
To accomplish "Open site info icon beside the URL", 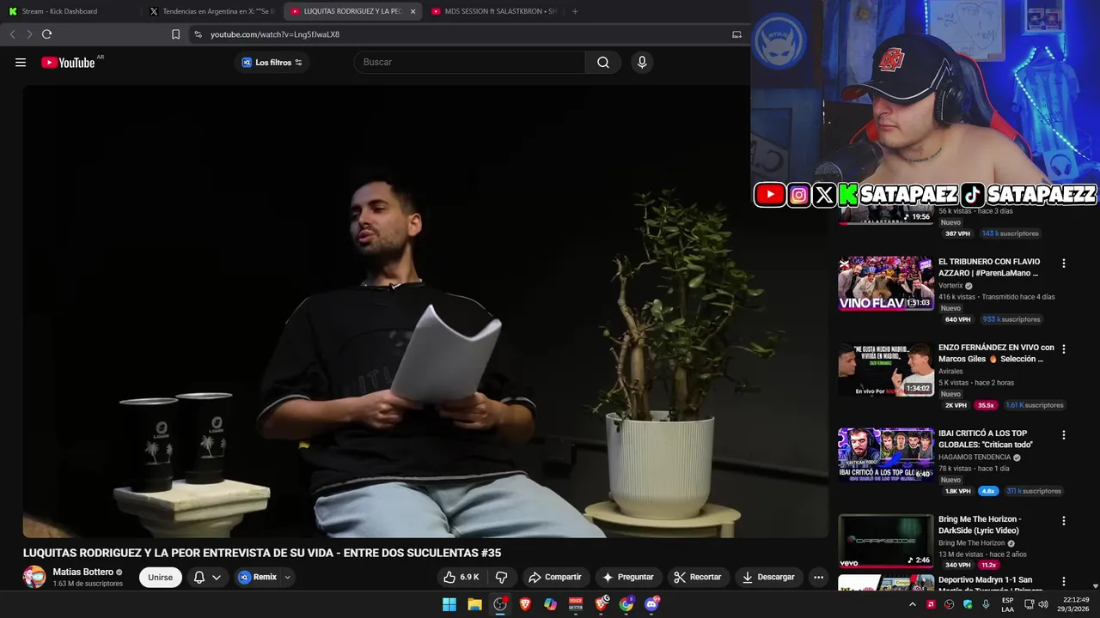I will (x=198, y=34).
